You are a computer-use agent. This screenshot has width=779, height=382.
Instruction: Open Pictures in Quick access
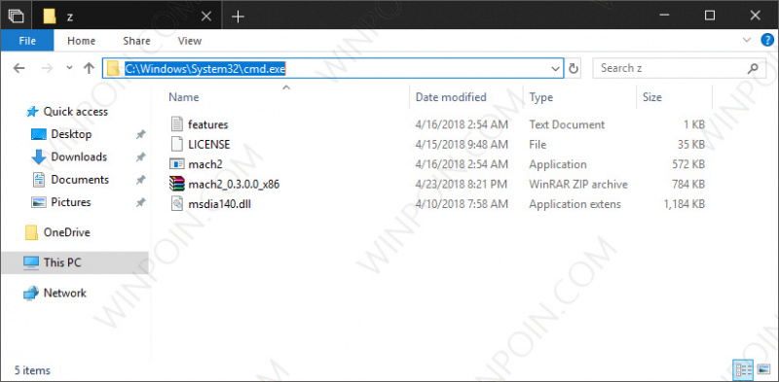point(70,202)
